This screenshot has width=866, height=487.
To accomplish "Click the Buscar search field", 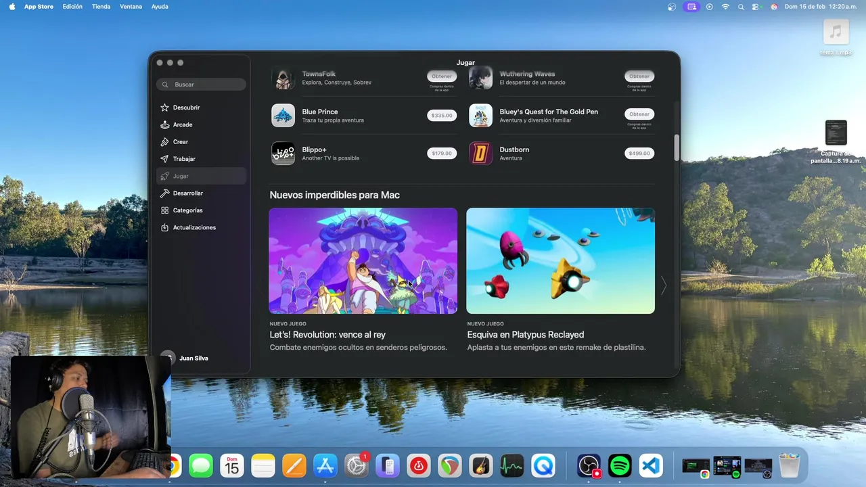I will [x=201, y=85].
